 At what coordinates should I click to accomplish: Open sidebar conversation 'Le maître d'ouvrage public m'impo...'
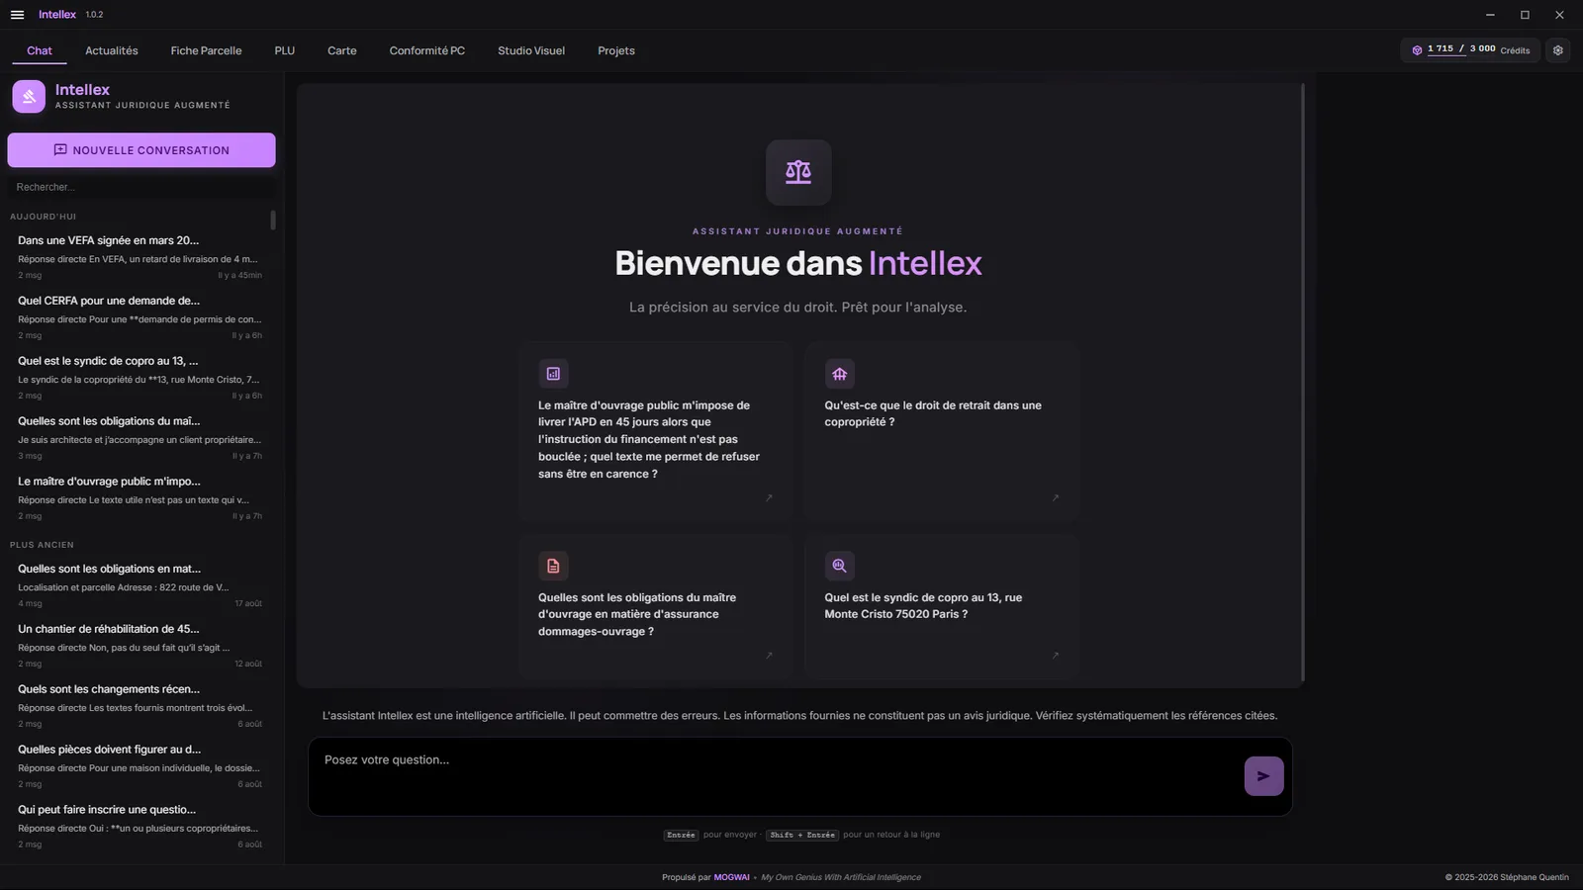[x=140, y=498]
